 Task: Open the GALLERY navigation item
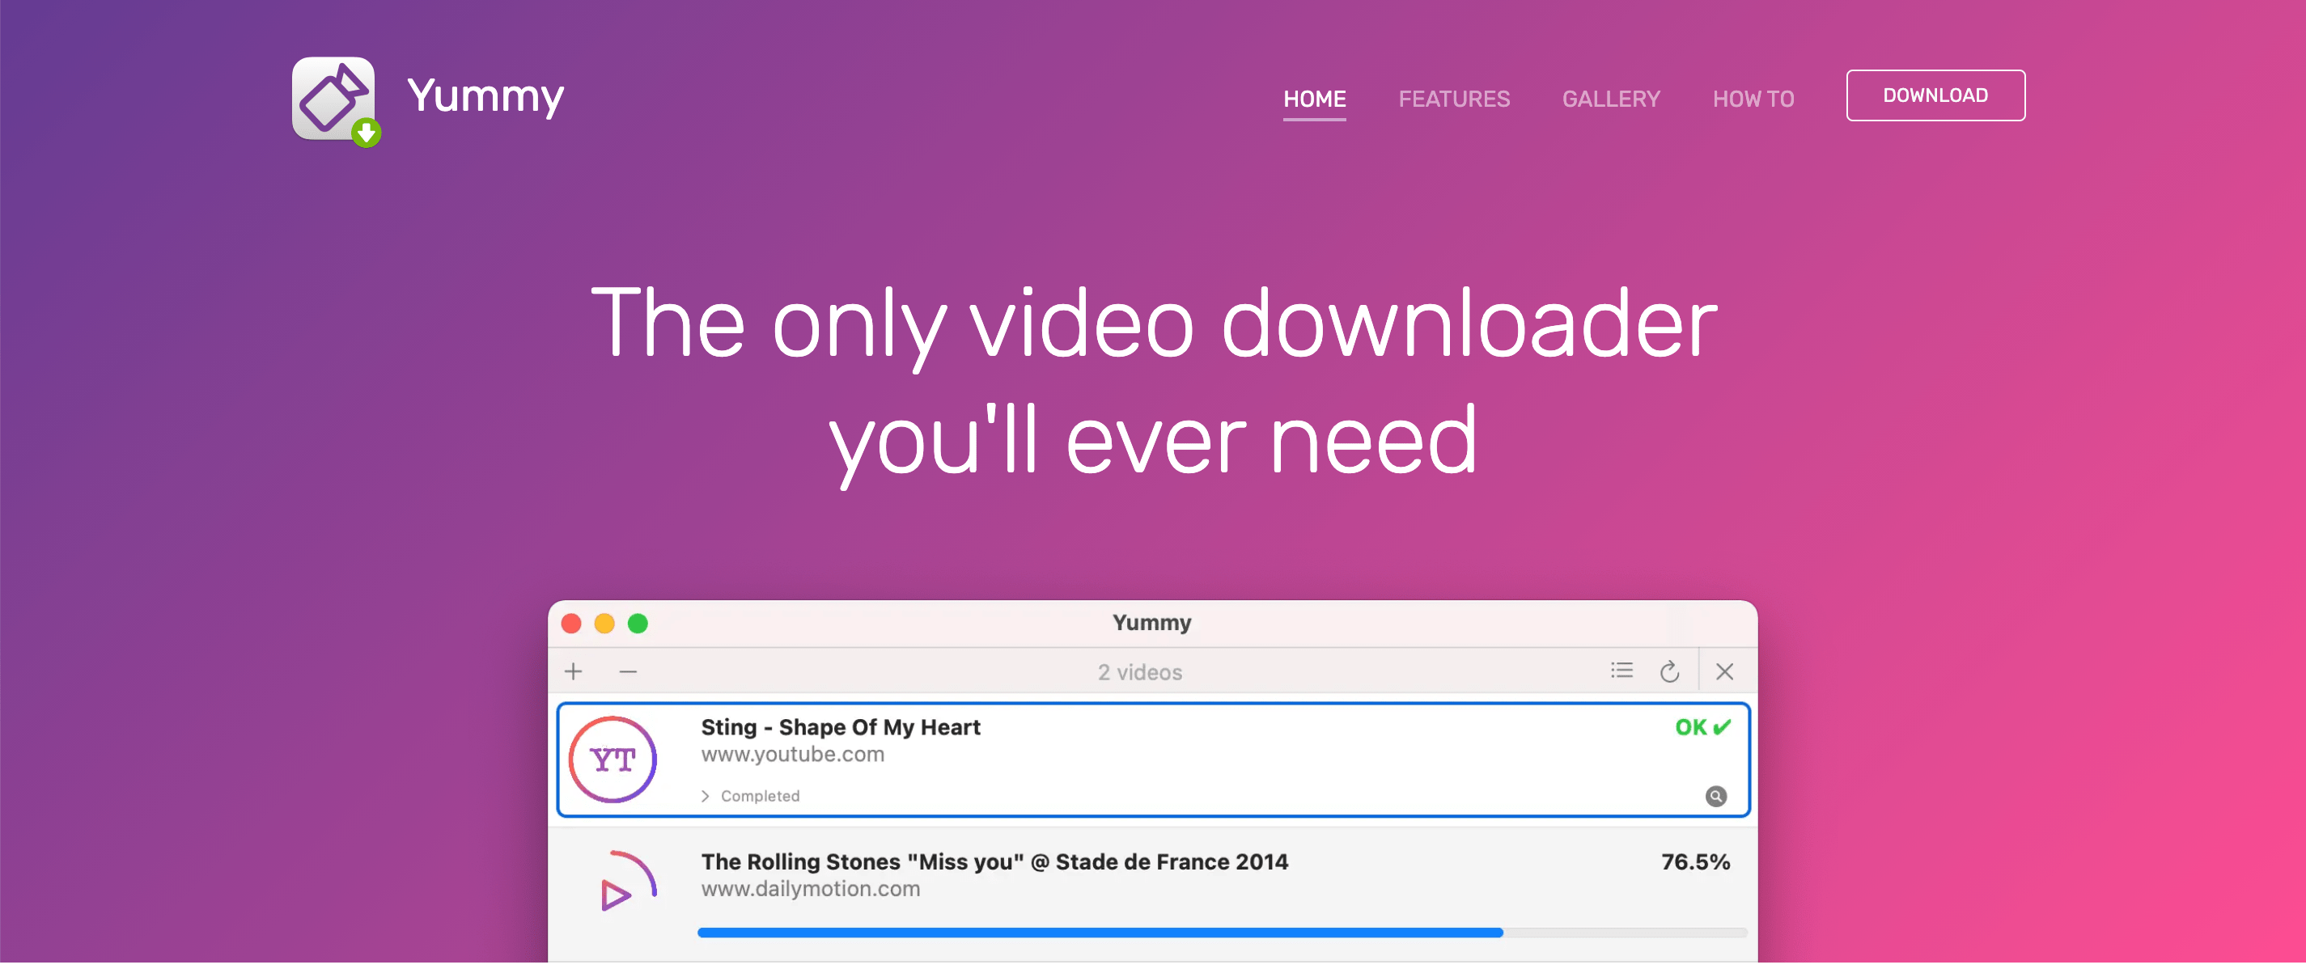pos(1610,99)
